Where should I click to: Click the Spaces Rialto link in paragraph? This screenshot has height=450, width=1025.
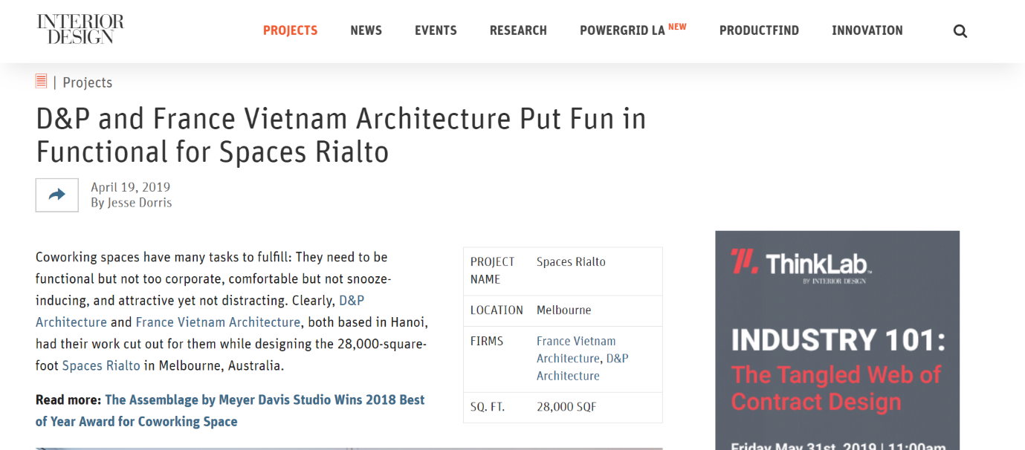pos(101,365)
